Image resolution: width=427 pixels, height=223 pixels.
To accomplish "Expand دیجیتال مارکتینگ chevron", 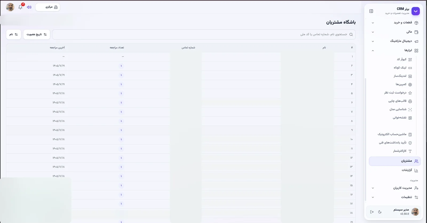I will [373, 41].
